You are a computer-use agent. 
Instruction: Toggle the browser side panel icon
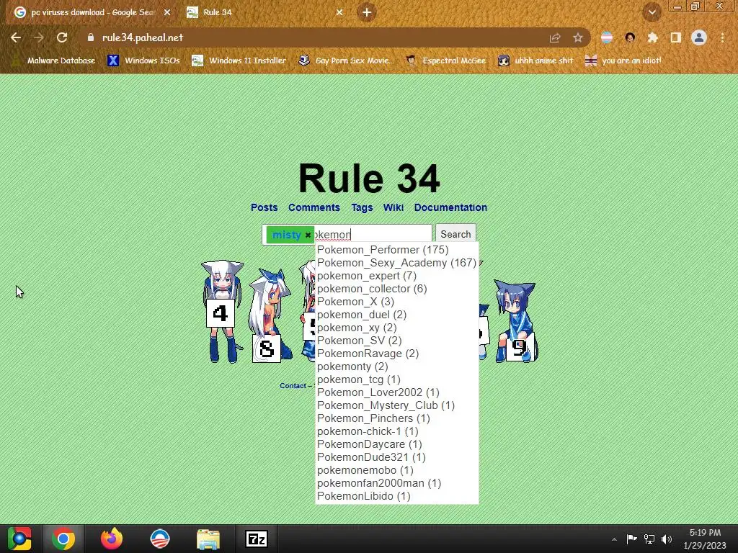point(676,37)
